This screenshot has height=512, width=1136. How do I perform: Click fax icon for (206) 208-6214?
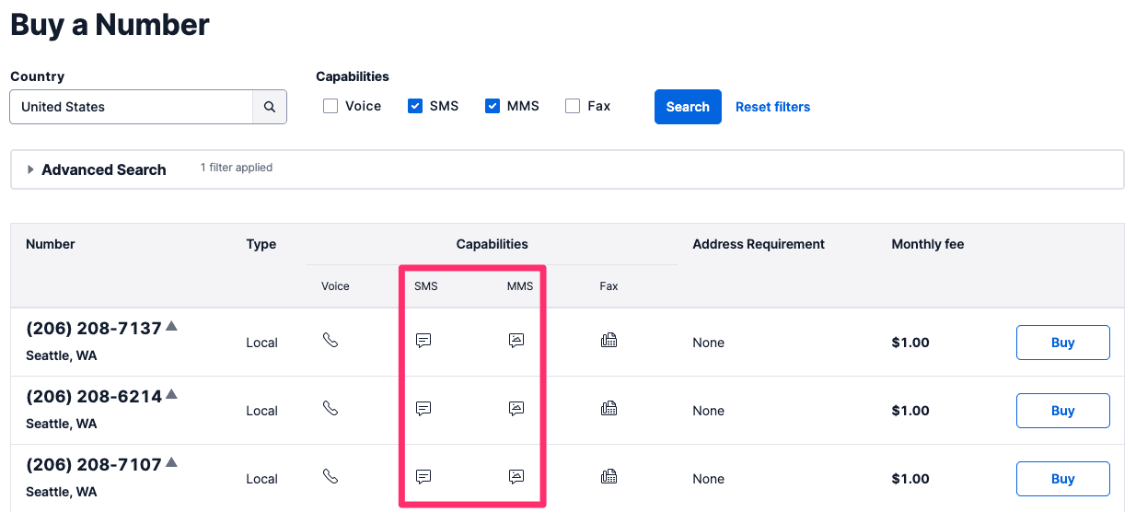click(609, 409)
